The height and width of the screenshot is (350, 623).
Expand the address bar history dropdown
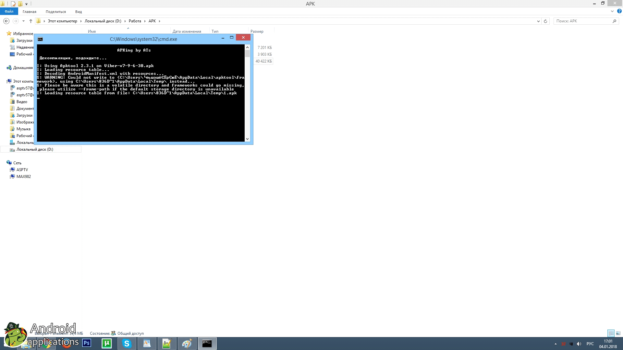538,21
